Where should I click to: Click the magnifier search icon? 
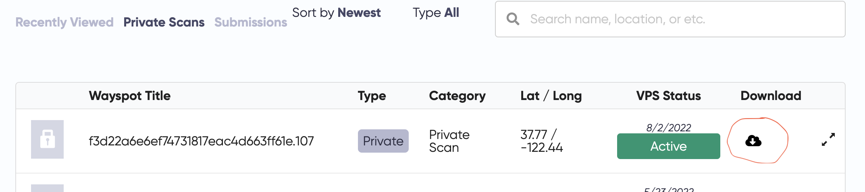click(x=513, y=19)
